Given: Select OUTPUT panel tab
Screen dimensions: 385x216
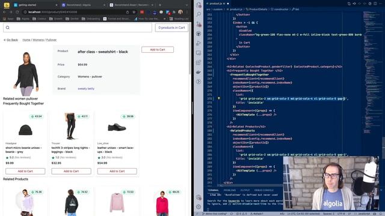Looking at the screenshot, I should pyautogui.click(x=245, y=190).
